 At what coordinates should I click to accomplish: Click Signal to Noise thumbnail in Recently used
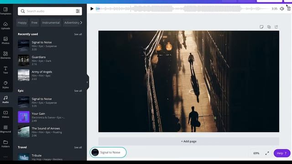pyautogui.click(x=24, y=46)
